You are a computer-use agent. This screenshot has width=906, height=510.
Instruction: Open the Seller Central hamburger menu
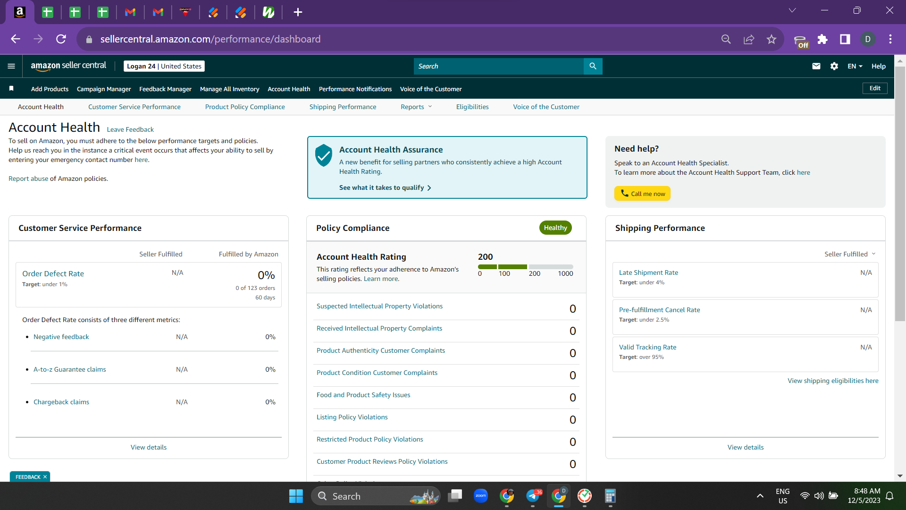11,66
